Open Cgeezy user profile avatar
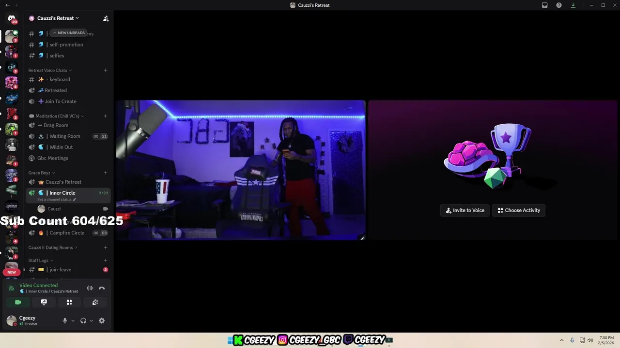The width and height of the screenshot is (620, 348). pyautogui.click(x=11, y=320)
